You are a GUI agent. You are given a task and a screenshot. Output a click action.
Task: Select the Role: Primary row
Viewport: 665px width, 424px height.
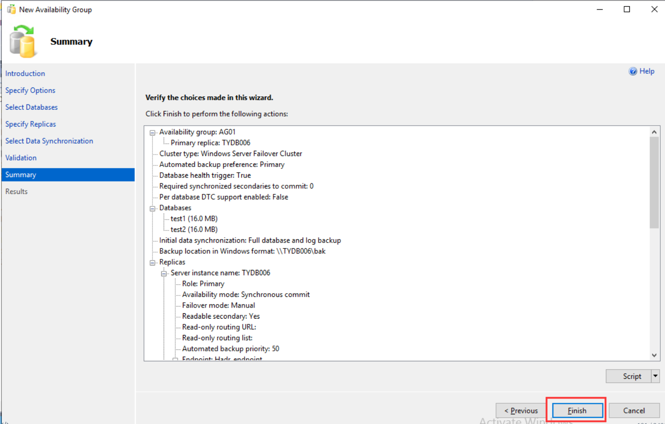click(x=203, y=283)
